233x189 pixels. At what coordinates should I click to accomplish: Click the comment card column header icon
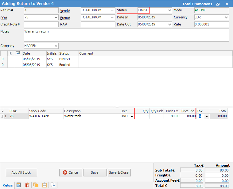click(x=18, y=53)
